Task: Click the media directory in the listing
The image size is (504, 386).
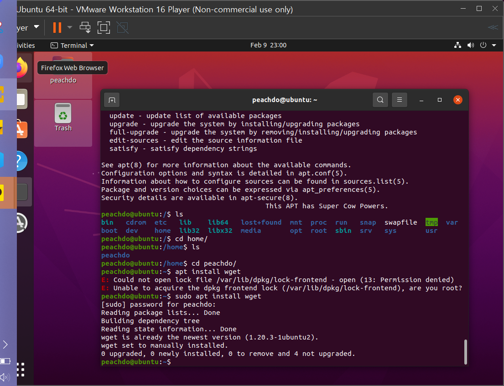Action: click(251, 231)
